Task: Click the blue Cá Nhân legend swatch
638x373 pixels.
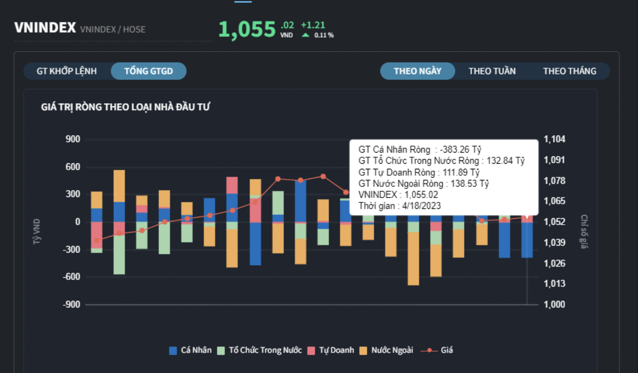Action: click(173, 351)
